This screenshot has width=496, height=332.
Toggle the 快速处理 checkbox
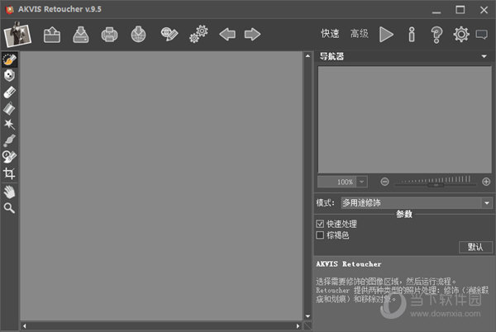(320, 224)
